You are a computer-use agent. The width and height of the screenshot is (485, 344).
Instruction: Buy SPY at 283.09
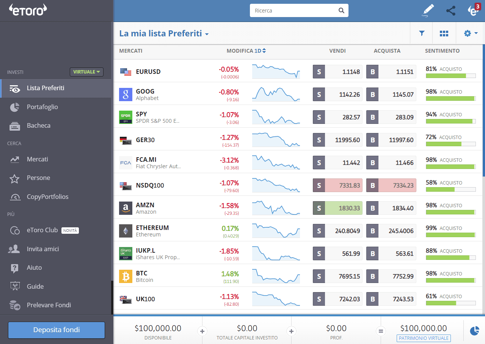(x=391, y=117)
